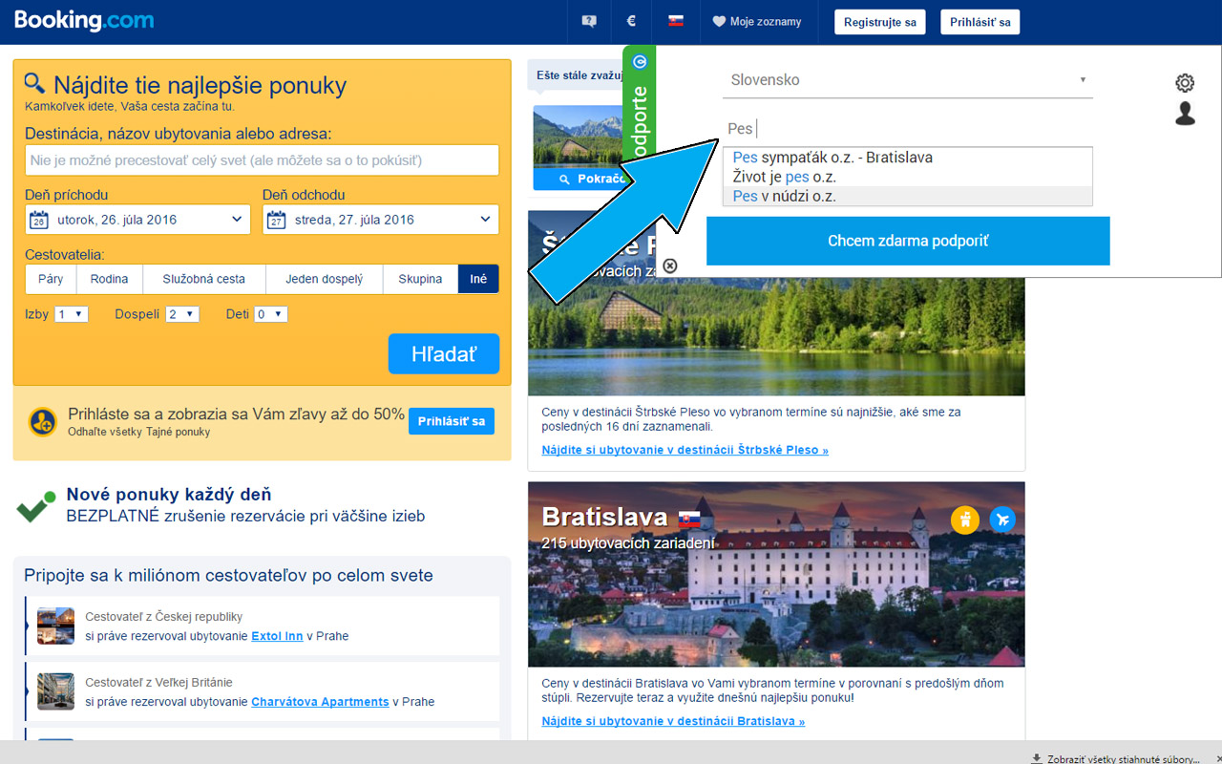Viewport: 1222px width, 764px height.
Task: Click the blue Hľadať search button
Action: click(x=444, y=354)
